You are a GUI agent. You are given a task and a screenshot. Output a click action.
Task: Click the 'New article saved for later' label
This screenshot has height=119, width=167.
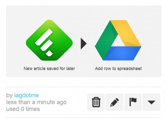[x=49, y=69]
